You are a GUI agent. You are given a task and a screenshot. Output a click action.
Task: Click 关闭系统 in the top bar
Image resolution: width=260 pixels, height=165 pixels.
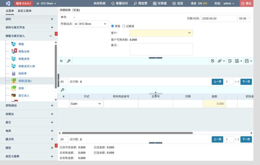coord(99,4)
